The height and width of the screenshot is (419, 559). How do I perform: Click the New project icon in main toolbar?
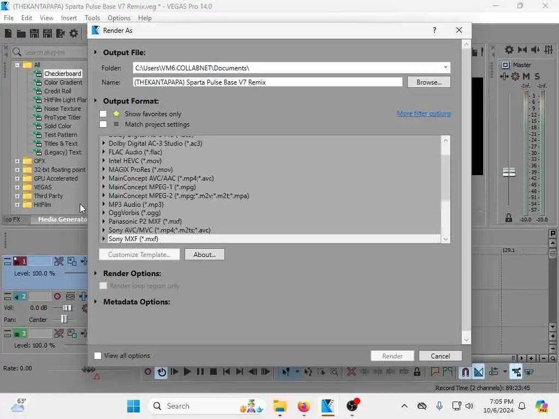click(8, 33)
